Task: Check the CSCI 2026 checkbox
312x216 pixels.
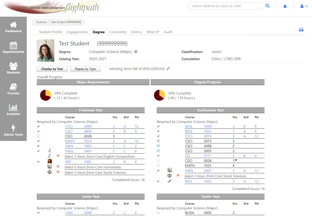Action: pyautogui.click(x=38, y=136)
